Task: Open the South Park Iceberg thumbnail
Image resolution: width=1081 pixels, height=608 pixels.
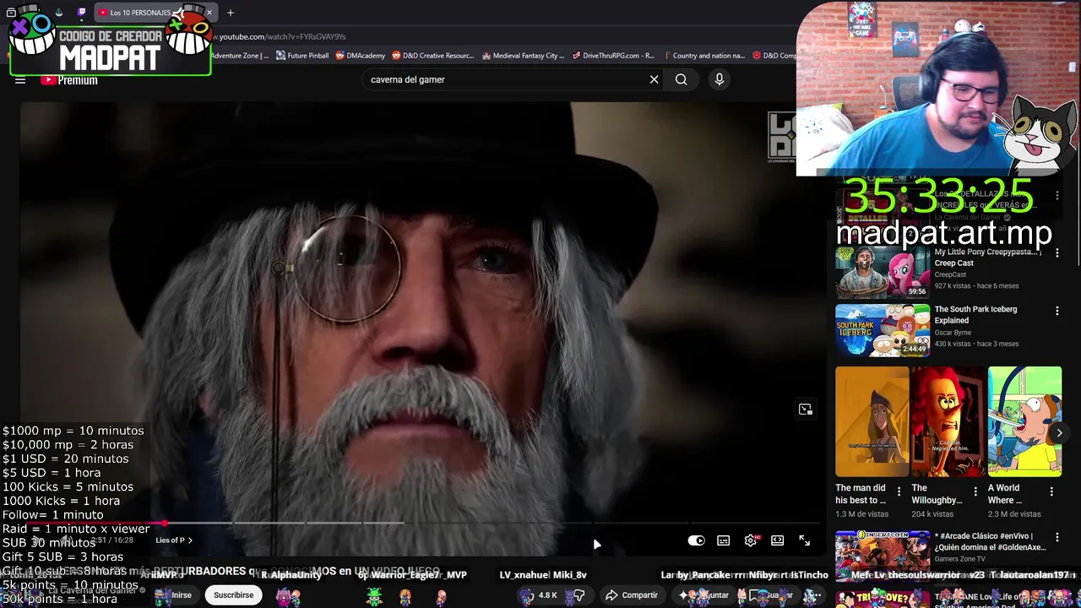Action: click(883, 330)
